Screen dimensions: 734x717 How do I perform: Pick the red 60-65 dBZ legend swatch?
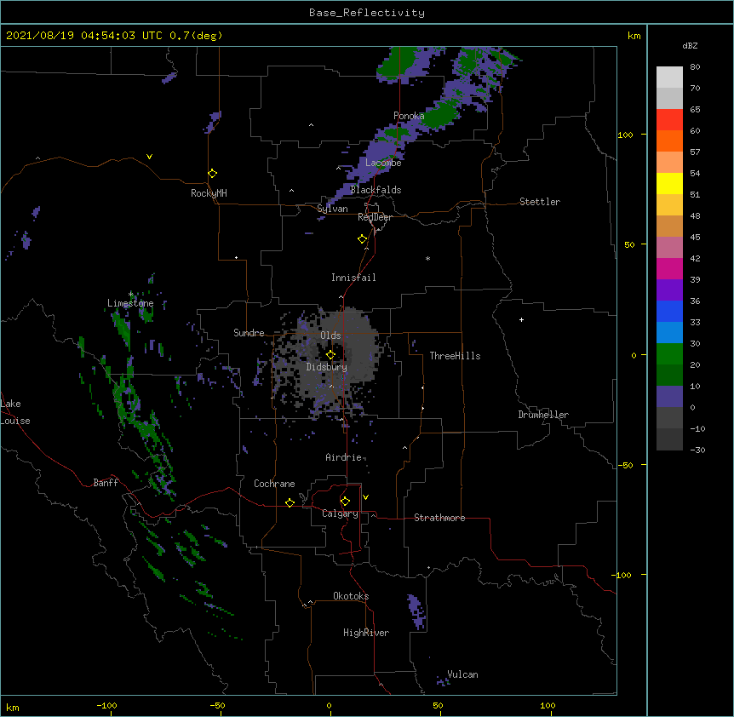pos(669,119)
